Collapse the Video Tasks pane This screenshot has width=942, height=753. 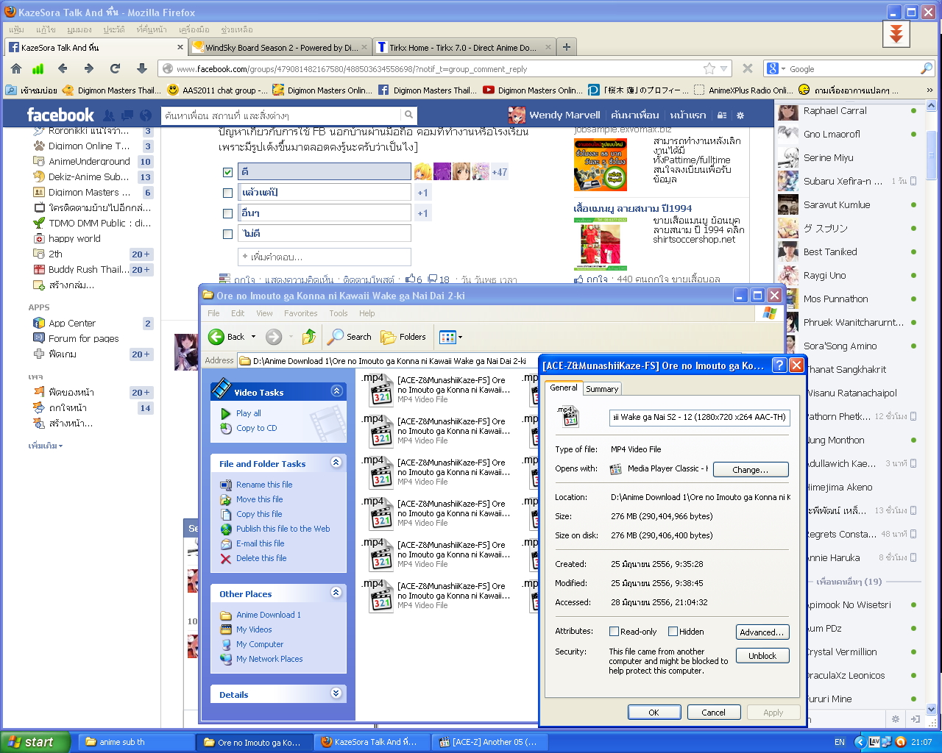click(x=336, y=391)
